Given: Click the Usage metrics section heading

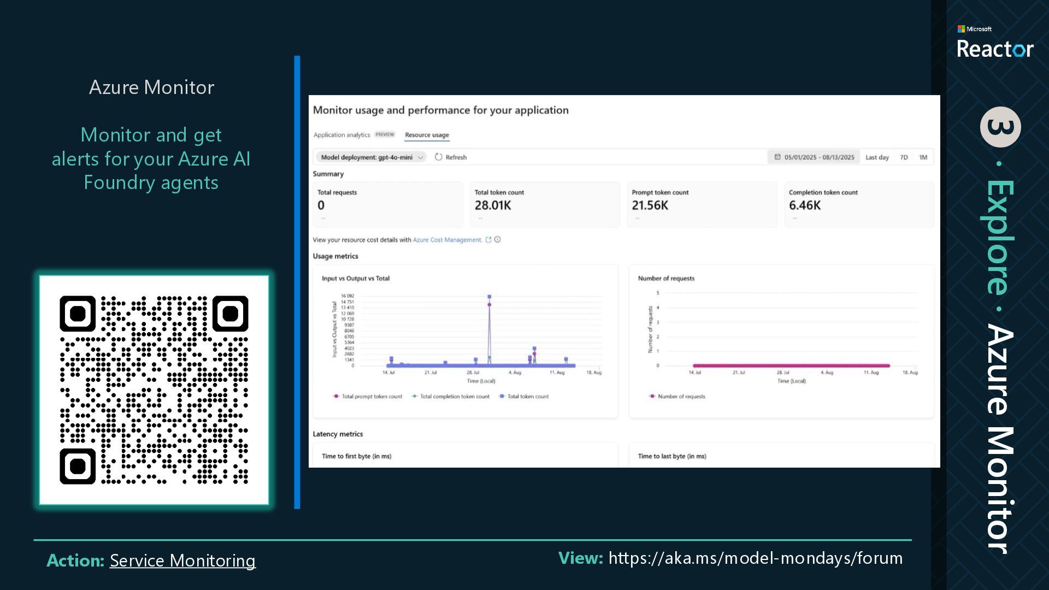Looking at the screenshot, I should click(x=335, y=256).
